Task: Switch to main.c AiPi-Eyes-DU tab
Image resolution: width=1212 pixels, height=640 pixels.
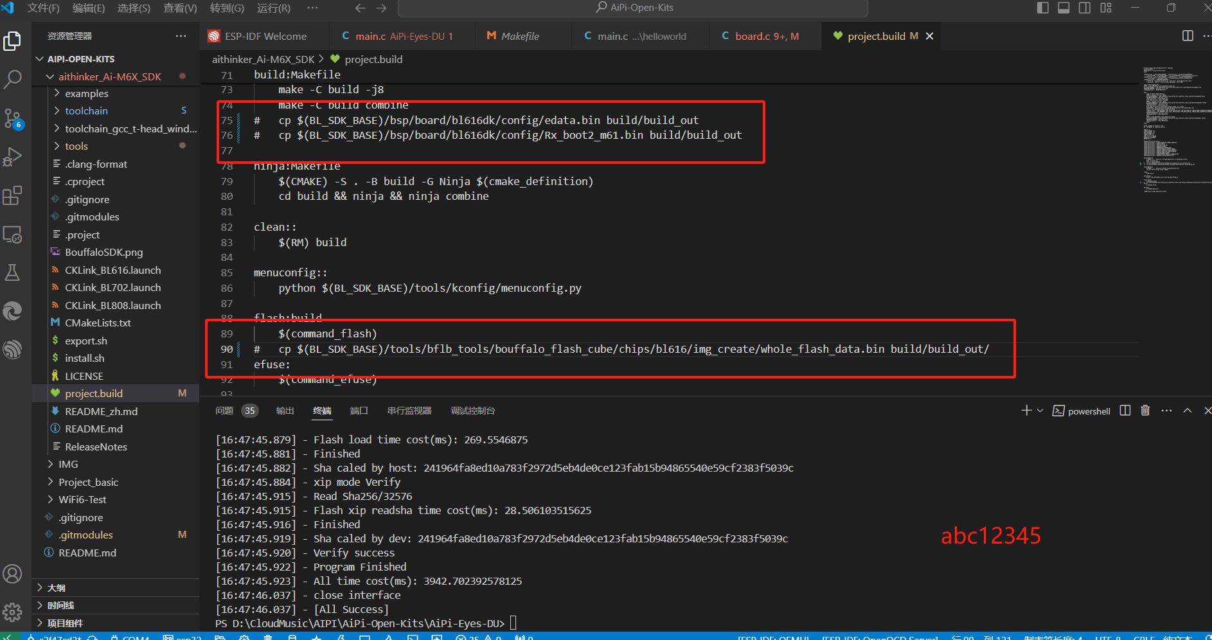Action: pyautogui.click(x=402, y=36)
